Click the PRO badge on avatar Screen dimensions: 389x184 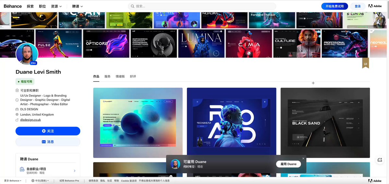point(33,63)
